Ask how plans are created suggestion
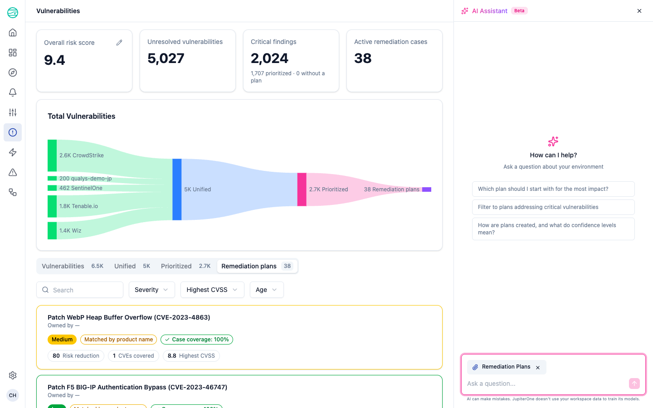653x408 pixels. 553,229
